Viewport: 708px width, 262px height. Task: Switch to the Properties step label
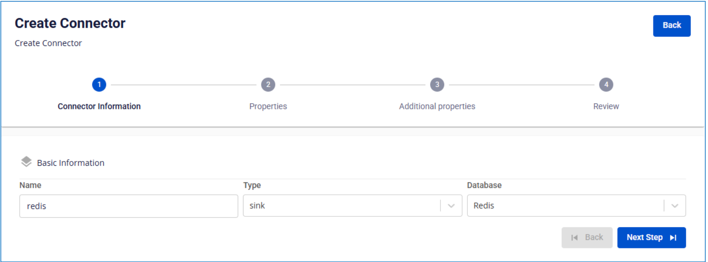(268, 106)
